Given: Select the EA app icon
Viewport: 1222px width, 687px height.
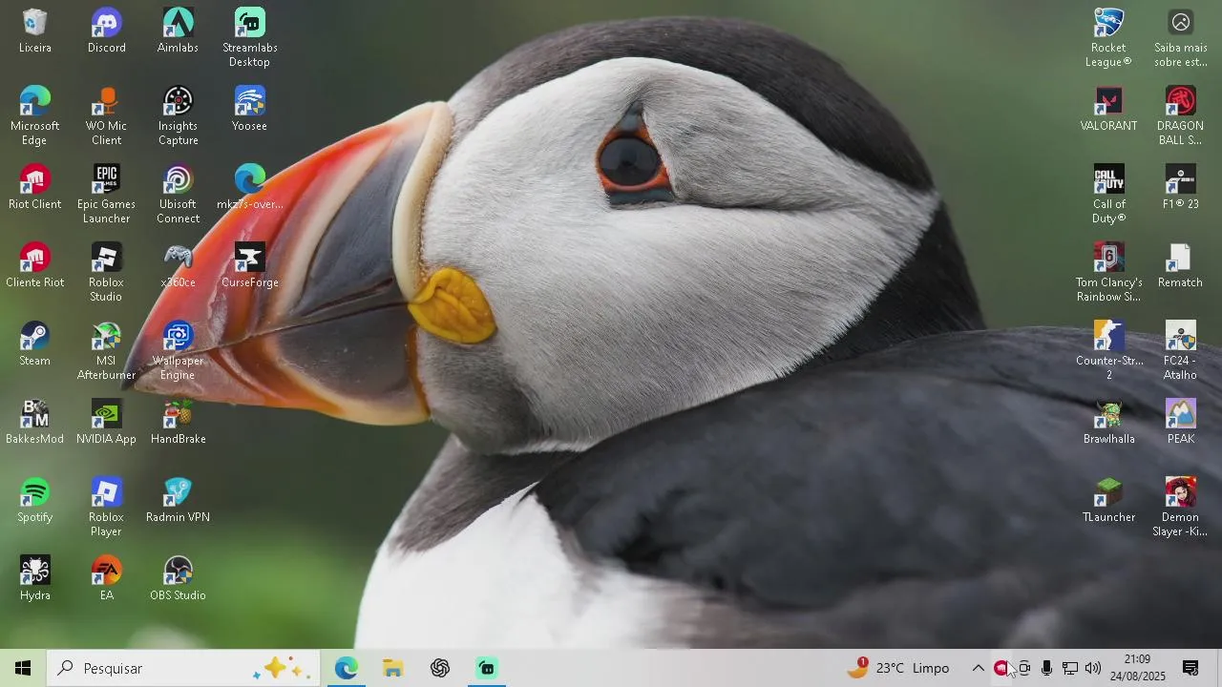Looking at the screenshot, I should point(106,578).
